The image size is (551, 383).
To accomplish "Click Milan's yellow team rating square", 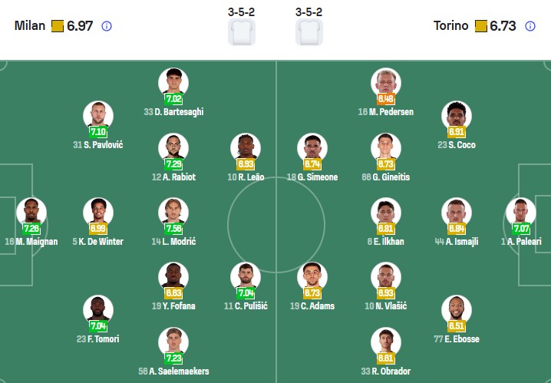I will click(x=58, y=26).
